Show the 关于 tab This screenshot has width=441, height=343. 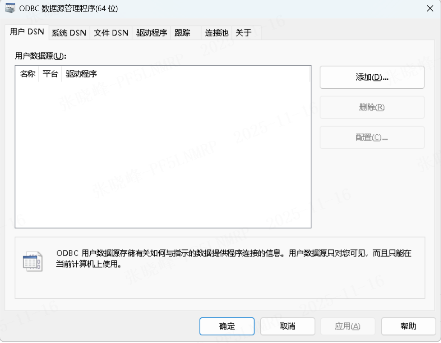tap(247, 33)
